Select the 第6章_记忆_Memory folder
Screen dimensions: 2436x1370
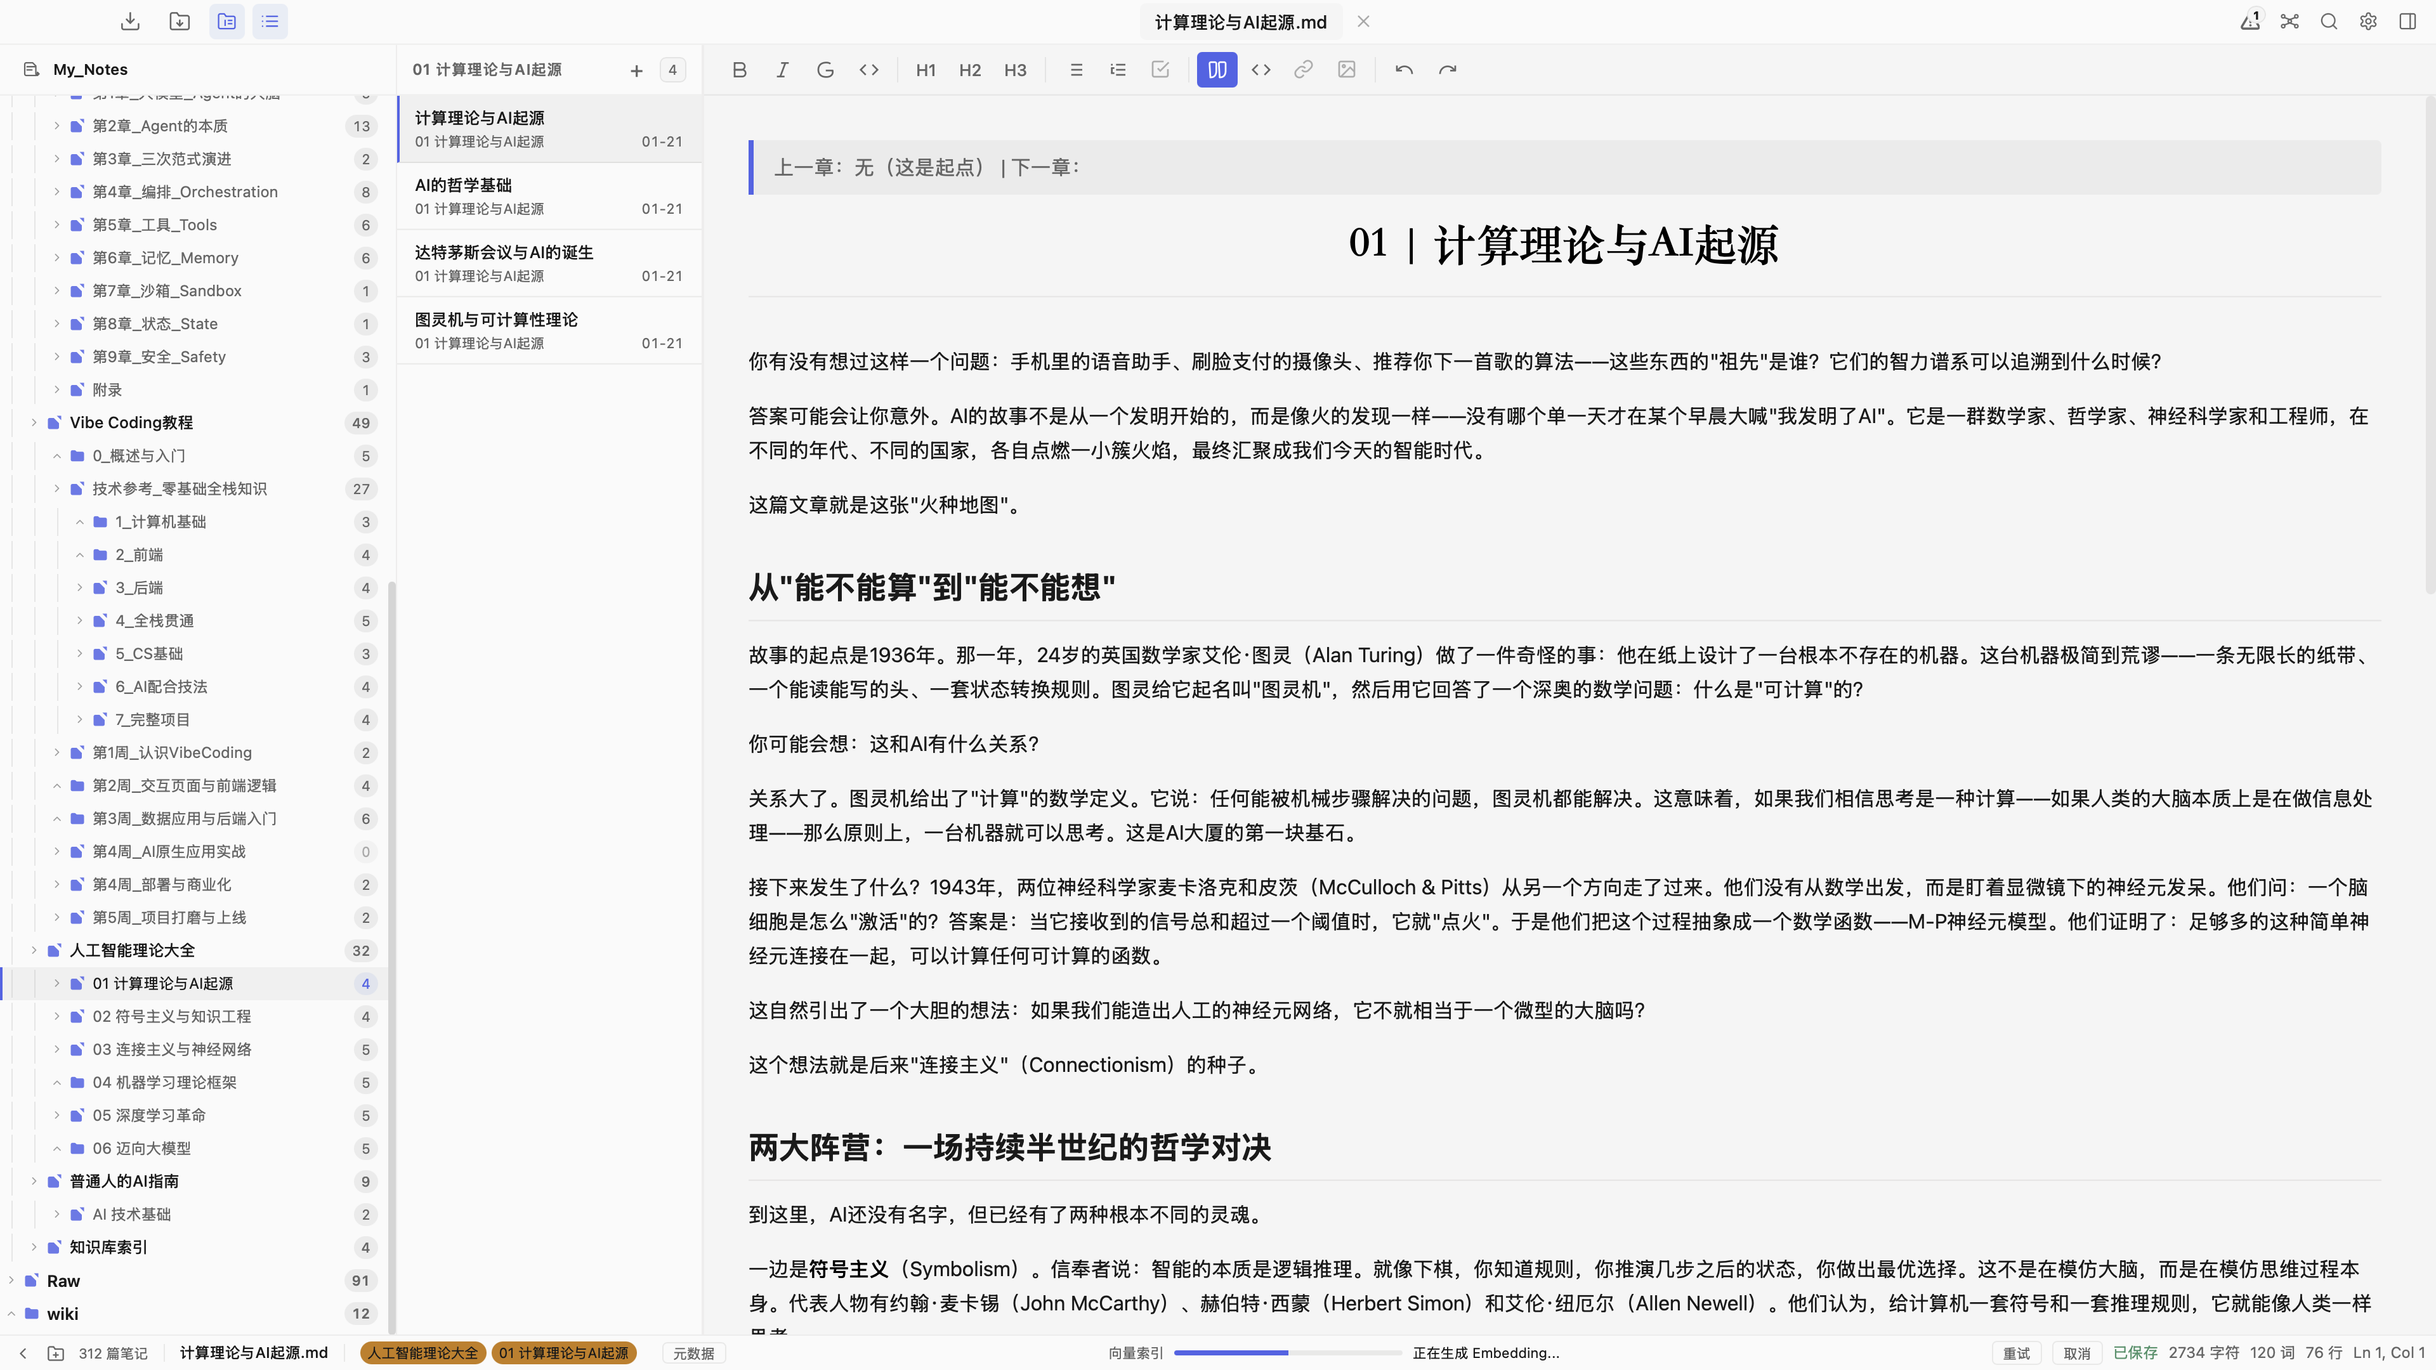pyautogui.click(x=194, y=257)
